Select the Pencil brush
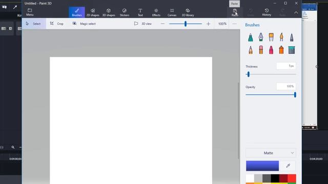The height and width of the screenshot is (184, 328). 251,50
